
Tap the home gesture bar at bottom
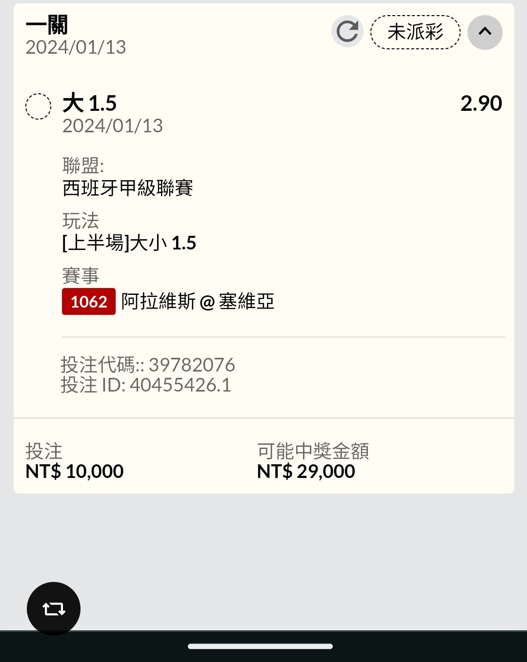click(x=260, y=646)
